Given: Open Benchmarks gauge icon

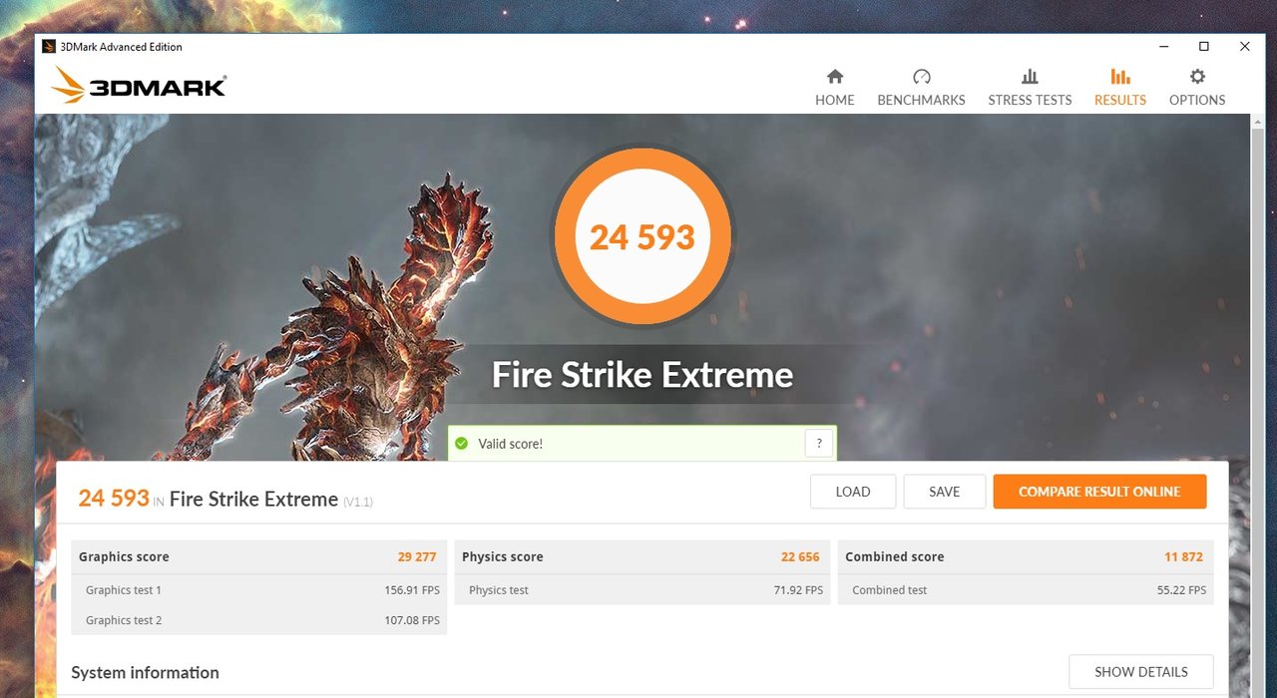Looking at the screenshot, I should point(921,77).
